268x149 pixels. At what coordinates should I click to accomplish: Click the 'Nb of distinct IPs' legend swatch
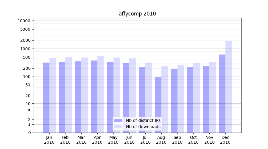tap(118, 120)
